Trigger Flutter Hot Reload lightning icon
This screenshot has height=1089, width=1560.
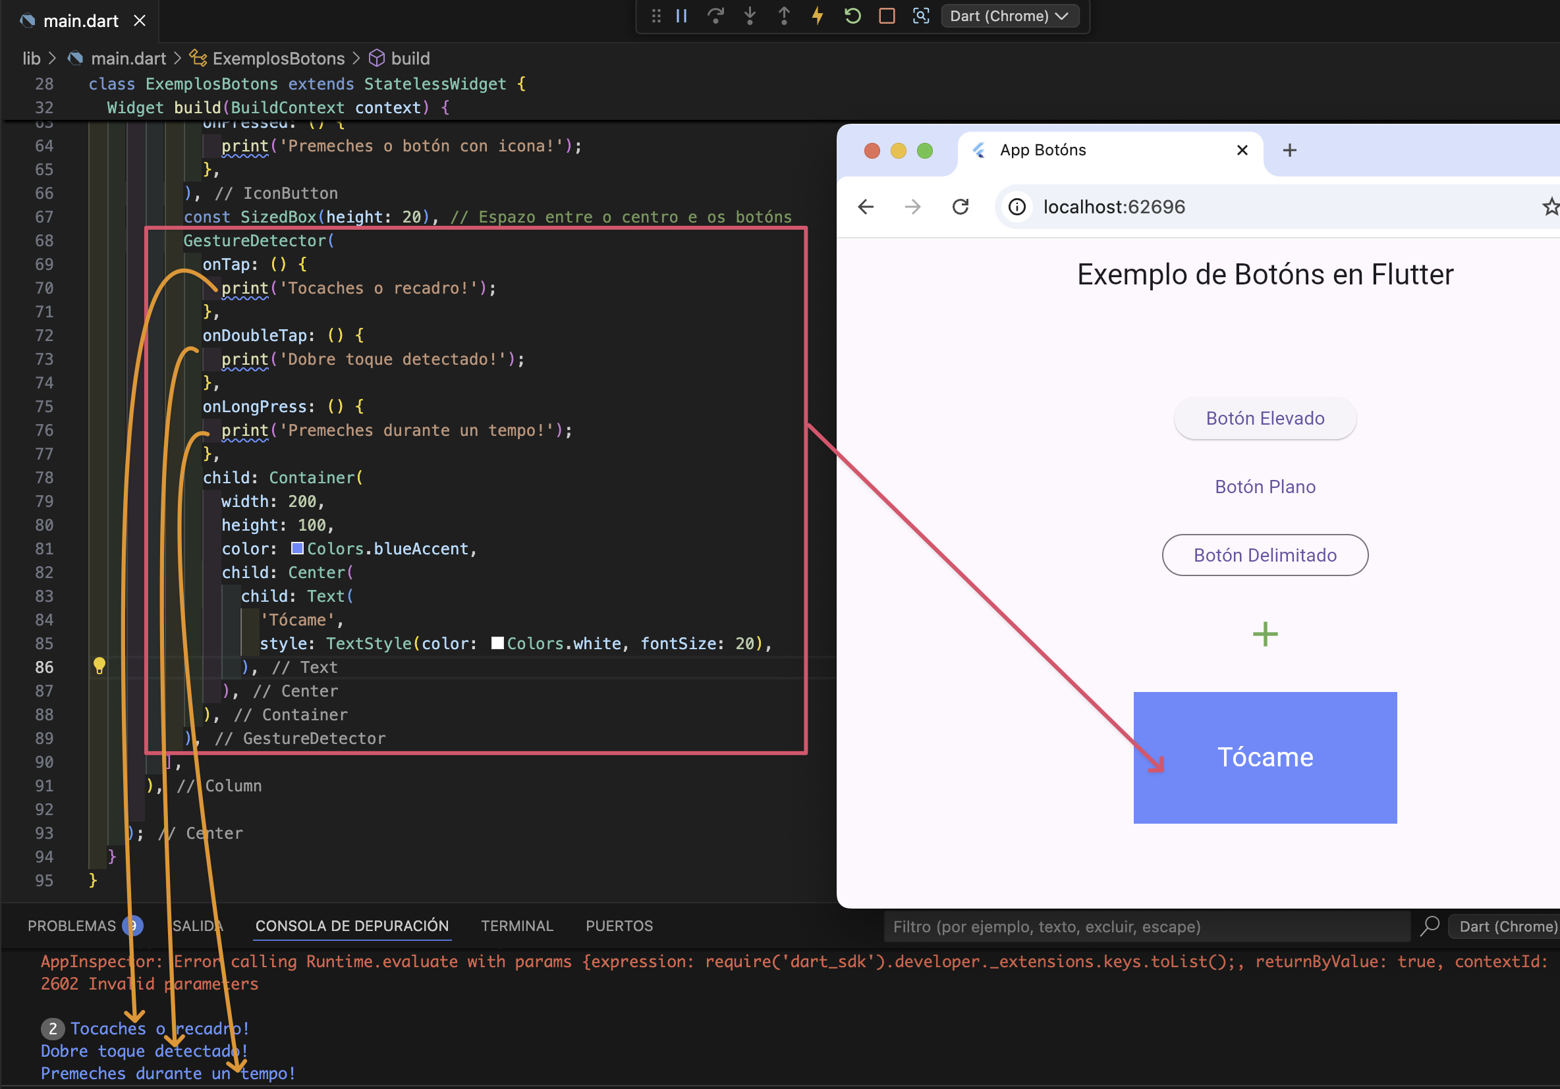point(818,16)
